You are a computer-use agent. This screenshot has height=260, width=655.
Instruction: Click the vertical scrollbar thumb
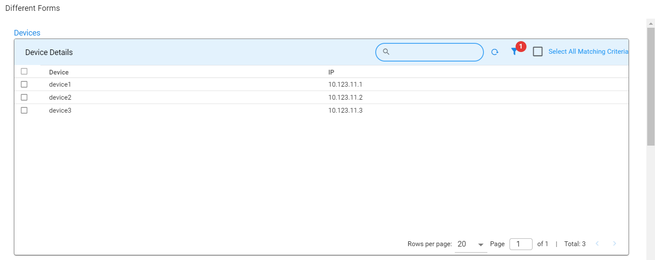(650, 87)
